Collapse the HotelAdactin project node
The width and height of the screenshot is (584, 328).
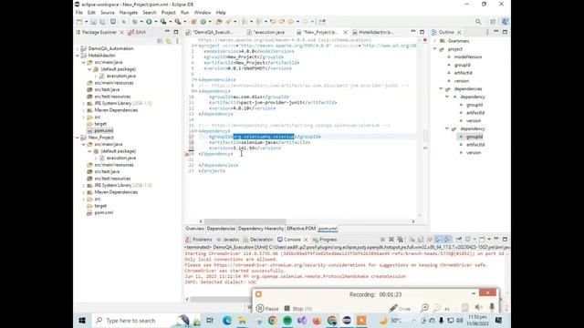[78, 56]
